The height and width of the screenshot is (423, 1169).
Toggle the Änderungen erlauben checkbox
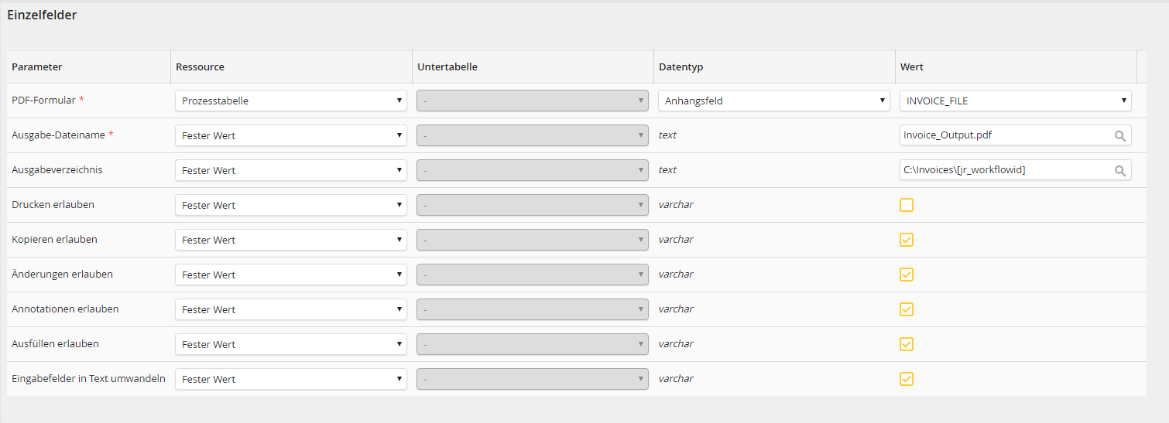tap(907, 275)
